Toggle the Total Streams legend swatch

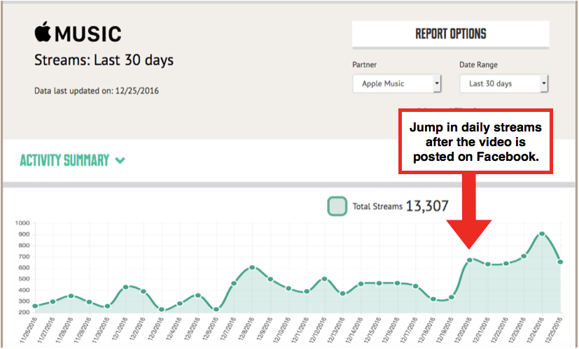point(337,206)
